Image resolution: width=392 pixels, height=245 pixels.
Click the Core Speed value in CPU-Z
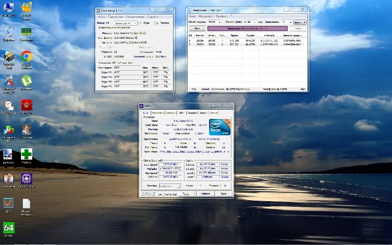coord(170,164)
